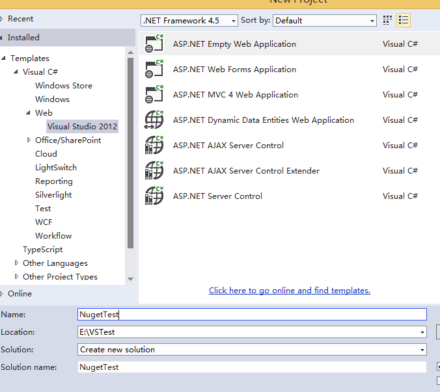Expand the Office/SharePoint node arrow
The width and height of the screenshot is (440, 392).
(29, 140)
